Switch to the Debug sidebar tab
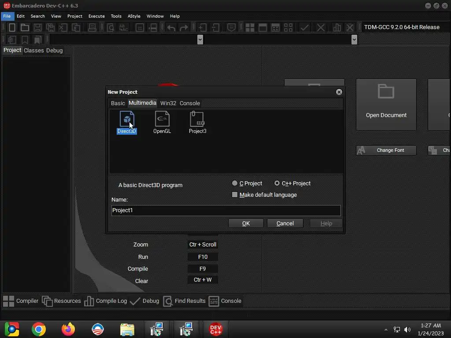 (x=54, y=50)
